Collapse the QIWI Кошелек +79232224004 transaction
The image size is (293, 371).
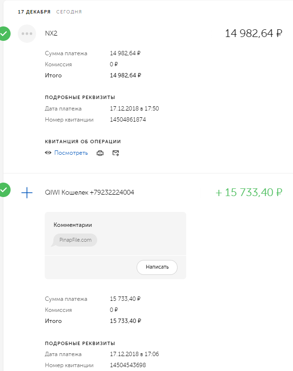(89, 193)
